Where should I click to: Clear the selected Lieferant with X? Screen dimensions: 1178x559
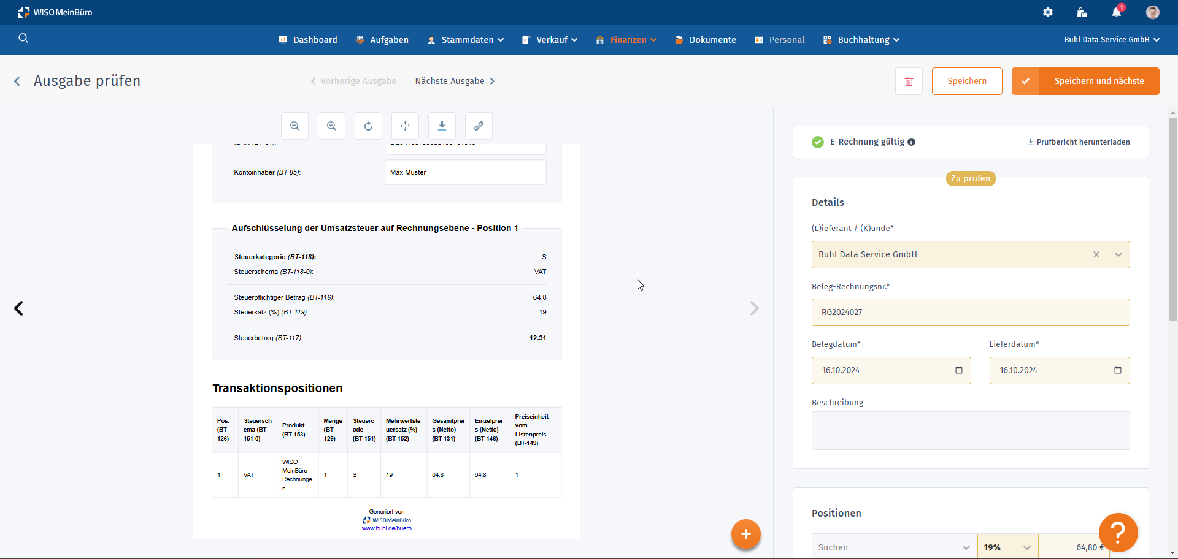coord(1096,254)
